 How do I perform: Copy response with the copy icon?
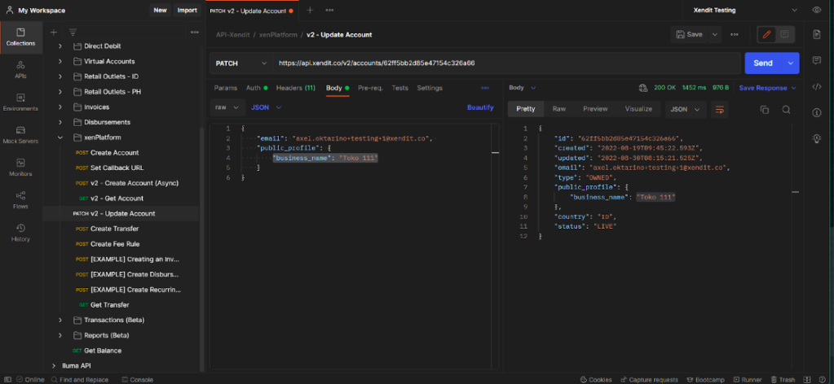[765, 109]
